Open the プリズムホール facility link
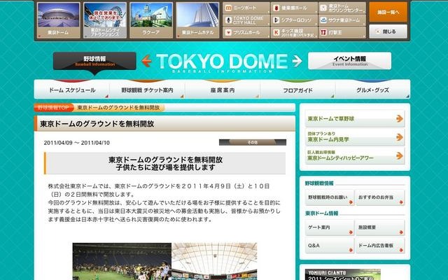This screenshot has height=280, width=448. click(246, 32)
